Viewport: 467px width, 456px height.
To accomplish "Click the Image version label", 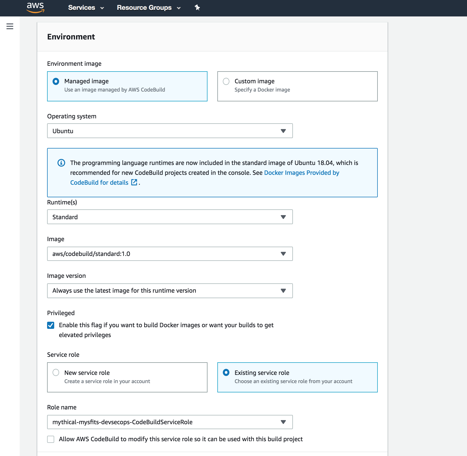I will [67, 276].
